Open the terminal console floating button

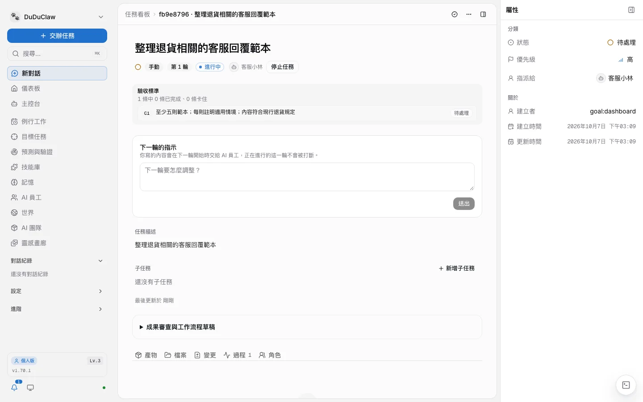click(x=626, y=385)
